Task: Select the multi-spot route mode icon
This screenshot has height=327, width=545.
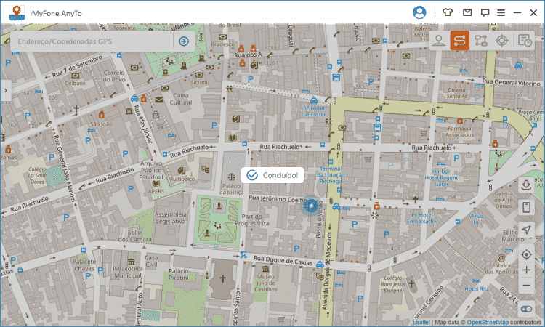Action: (481, 41)
